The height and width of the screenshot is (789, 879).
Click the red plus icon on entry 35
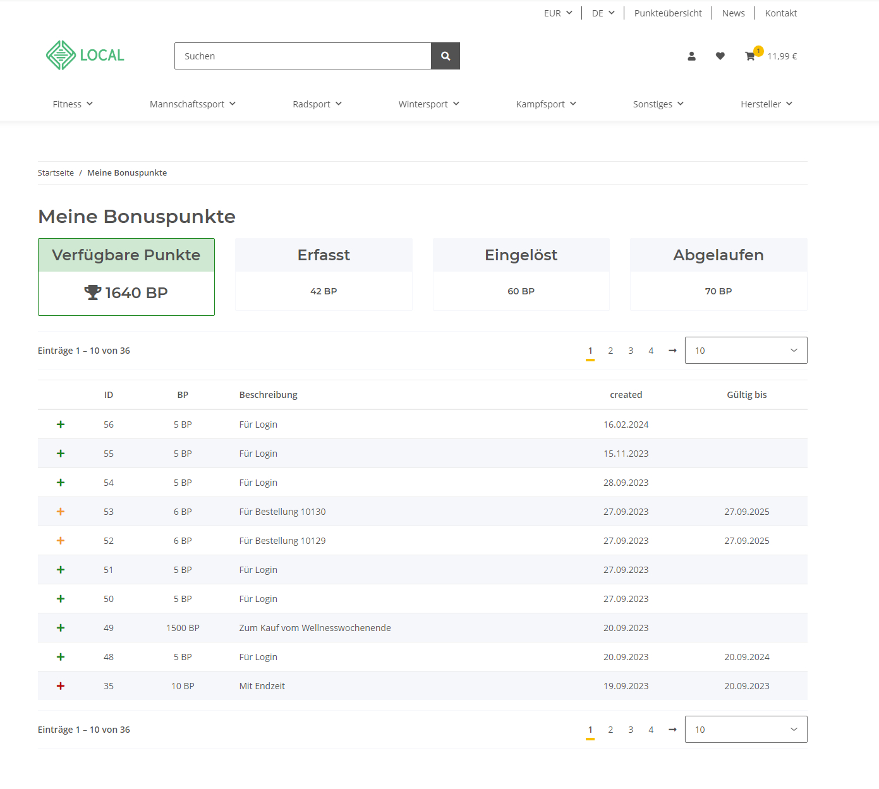[x=60, y=685]
